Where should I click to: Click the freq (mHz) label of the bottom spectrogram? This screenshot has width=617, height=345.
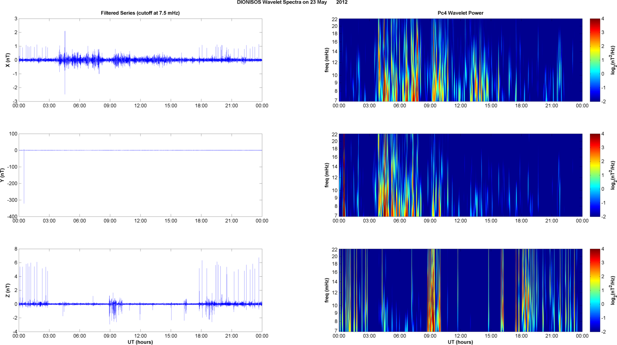(326, 290)
